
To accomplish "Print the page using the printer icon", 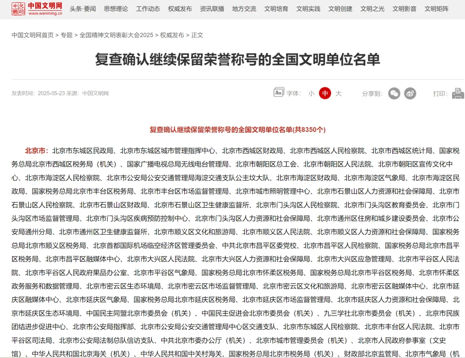I will pyautogui.click(x=458, y=94).
